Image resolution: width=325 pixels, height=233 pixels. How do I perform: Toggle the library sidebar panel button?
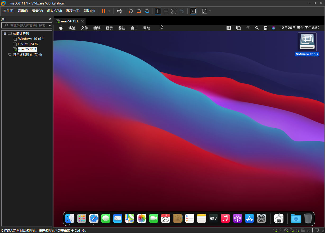click(158, 11)
